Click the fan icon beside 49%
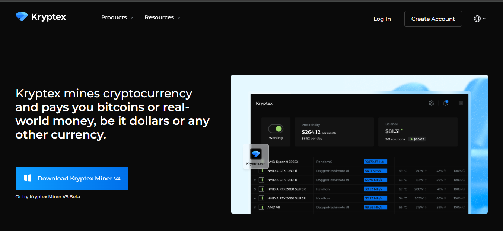The height and width of the screenshot is (231, 503). coord(445,180)
